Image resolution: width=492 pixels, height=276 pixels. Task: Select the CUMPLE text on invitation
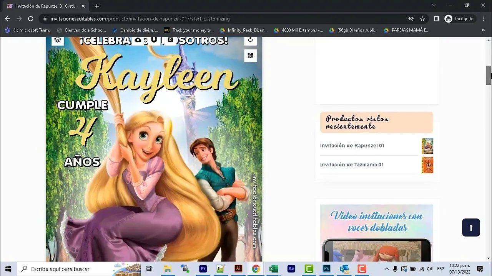82,105
